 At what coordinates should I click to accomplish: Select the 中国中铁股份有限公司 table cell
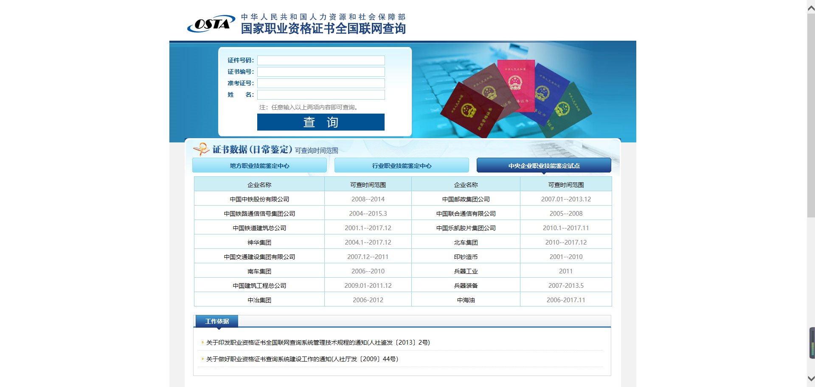(259, 198)
